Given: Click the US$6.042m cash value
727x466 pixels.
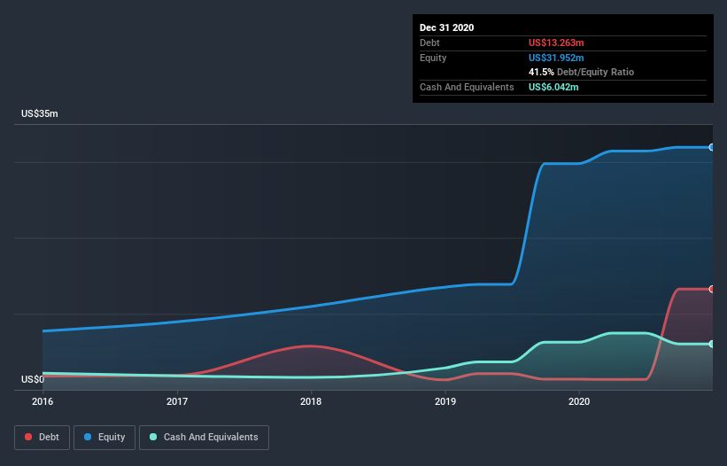Looking at the screenshot, I should coord(553,87).
